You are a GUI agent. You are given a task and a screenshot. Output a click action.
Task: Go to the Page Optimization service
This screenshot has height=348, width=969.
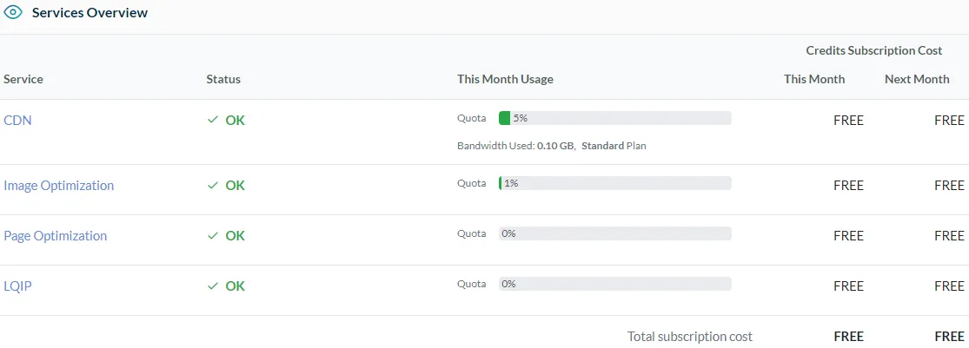click(56, 236)
